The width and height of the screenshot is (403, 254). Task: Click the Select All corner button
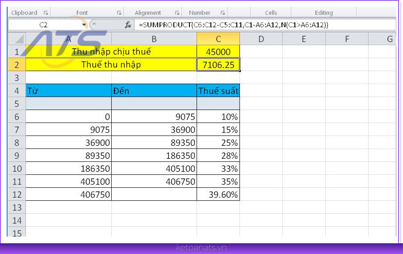click(x=17, y=39)
